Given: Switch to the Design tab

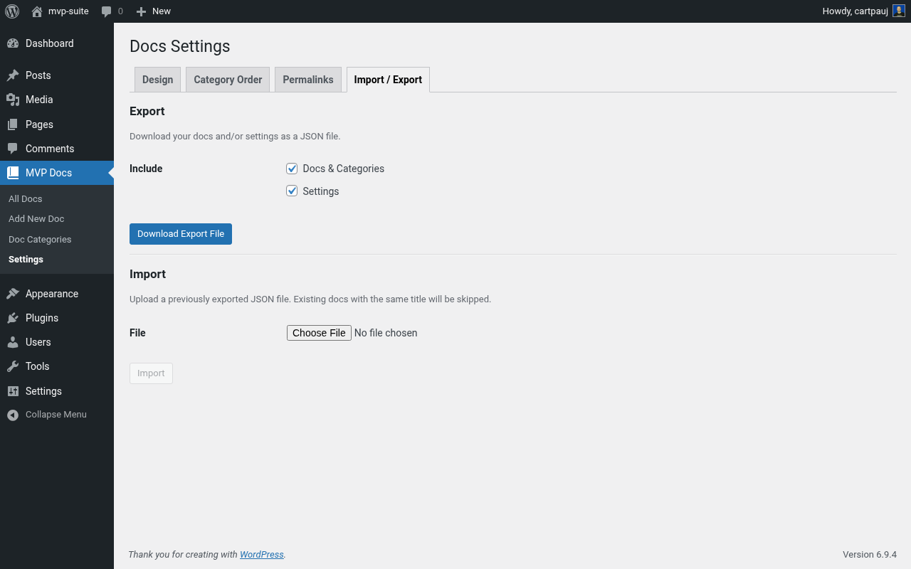Looking at the screenshot, I should click(x=157, y=79).
